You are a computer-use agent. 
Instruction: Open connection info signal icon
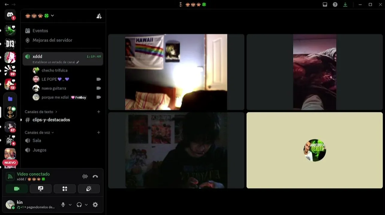point(10,176)
